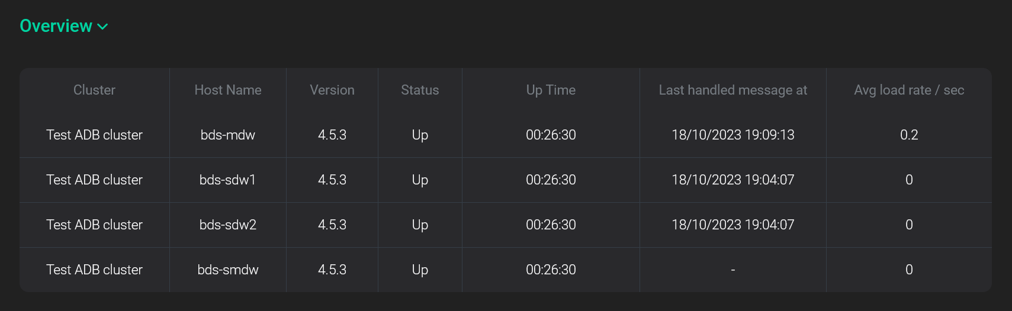The image size is (1012, 311).
Task: Click the Cluster column header
Action: [x=94, y=90]
